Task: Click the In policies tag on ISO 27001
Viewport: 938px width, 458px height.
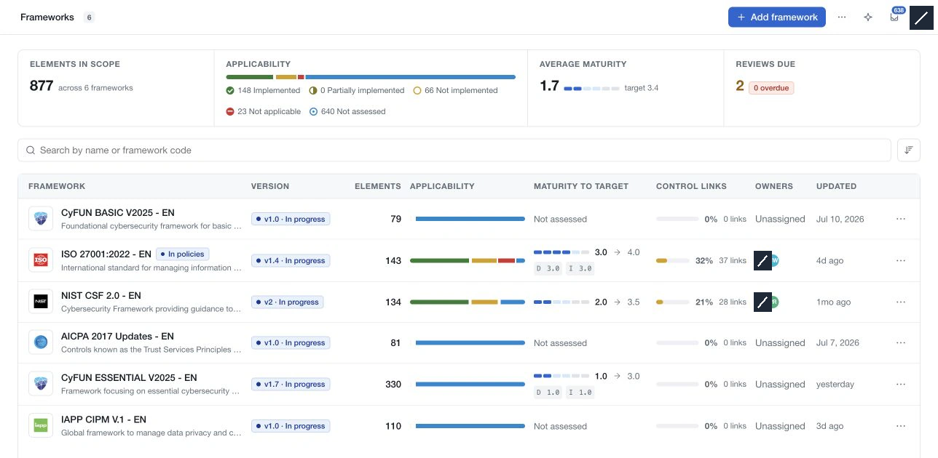Action: point(183,254)
